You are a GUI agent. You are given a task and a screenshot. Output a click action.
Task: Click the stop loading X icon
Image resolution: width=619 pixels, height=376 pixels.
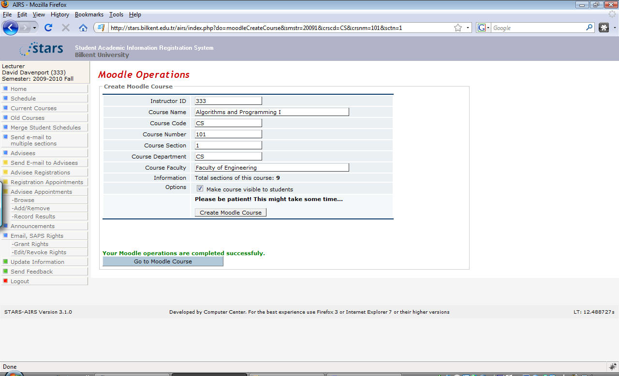pyautogui.click(x=66, y=28)
